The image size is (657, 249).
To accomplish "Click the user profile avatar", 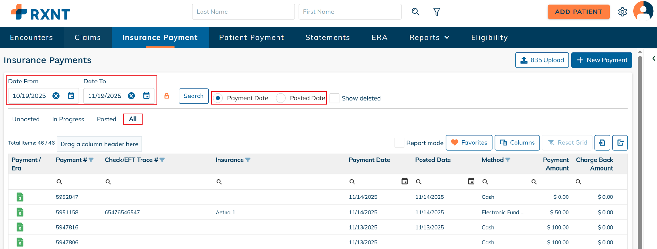I will [643, 11].
